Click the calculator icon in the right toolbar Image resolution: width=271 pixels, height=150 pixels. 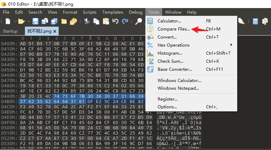coord(256,21)
